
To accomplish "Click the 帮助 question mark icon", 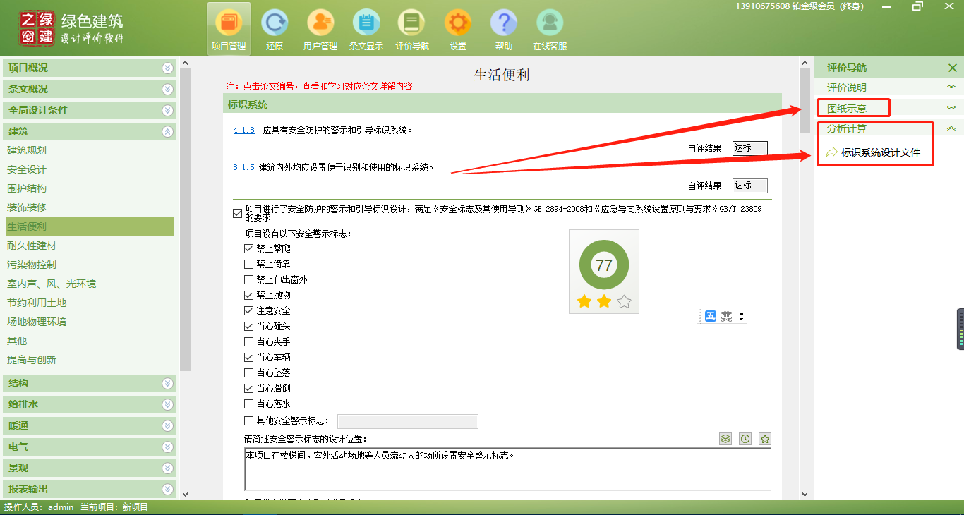I will 504,30.
